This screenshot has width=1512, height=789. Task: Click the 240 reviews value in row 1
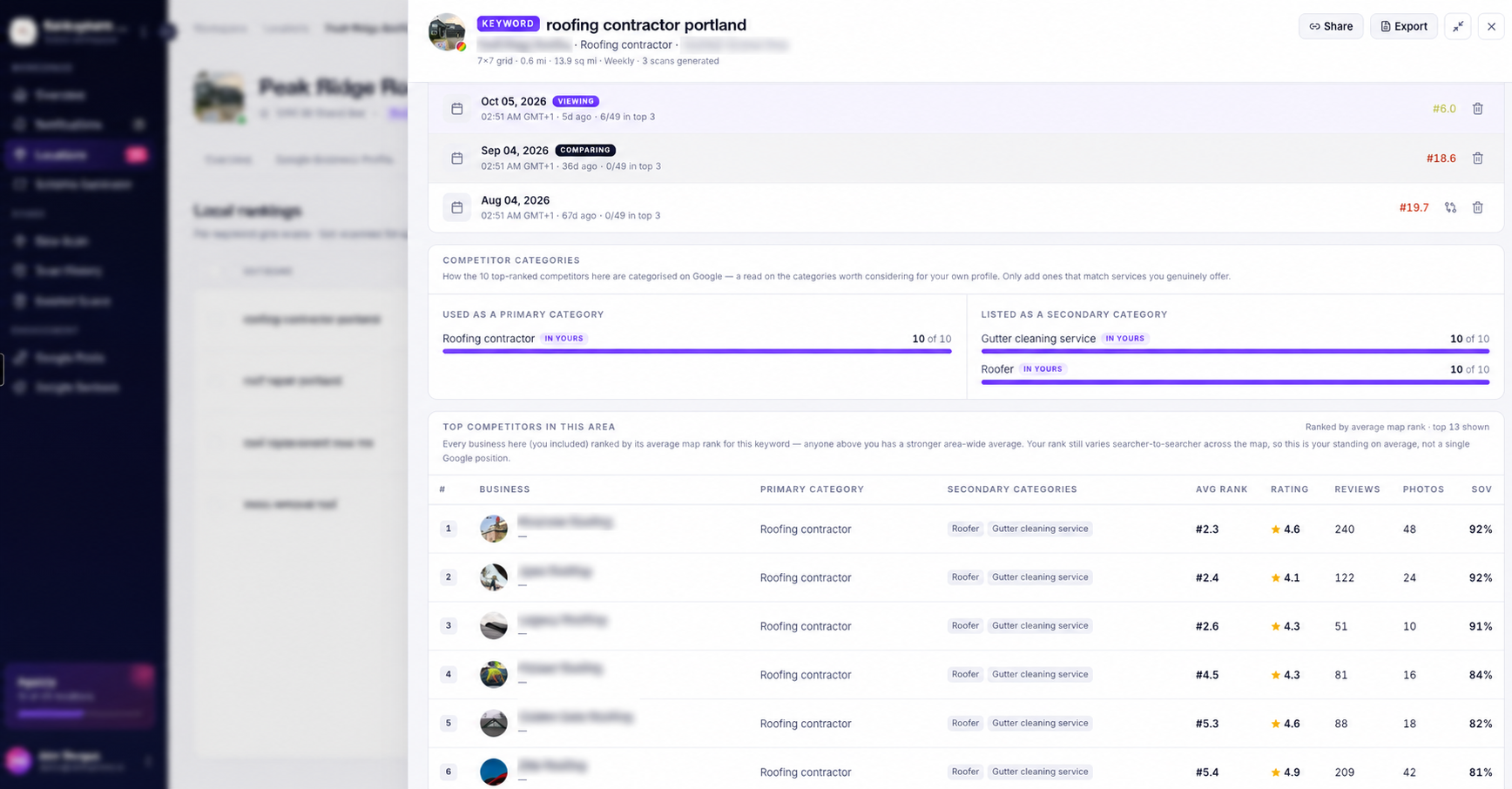pyautogui.click(x=1344, y=529)
